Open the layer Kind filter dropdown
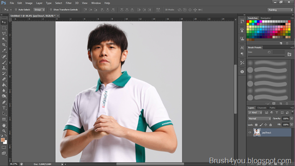Image resolution: width=295 pixels, height=166 pixels. (x=255, y=113)
